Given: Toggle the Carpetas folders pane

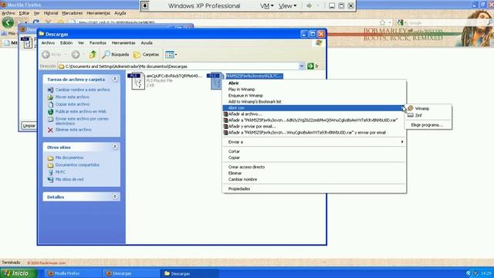Looking at the screenshot, I should 146,55.
